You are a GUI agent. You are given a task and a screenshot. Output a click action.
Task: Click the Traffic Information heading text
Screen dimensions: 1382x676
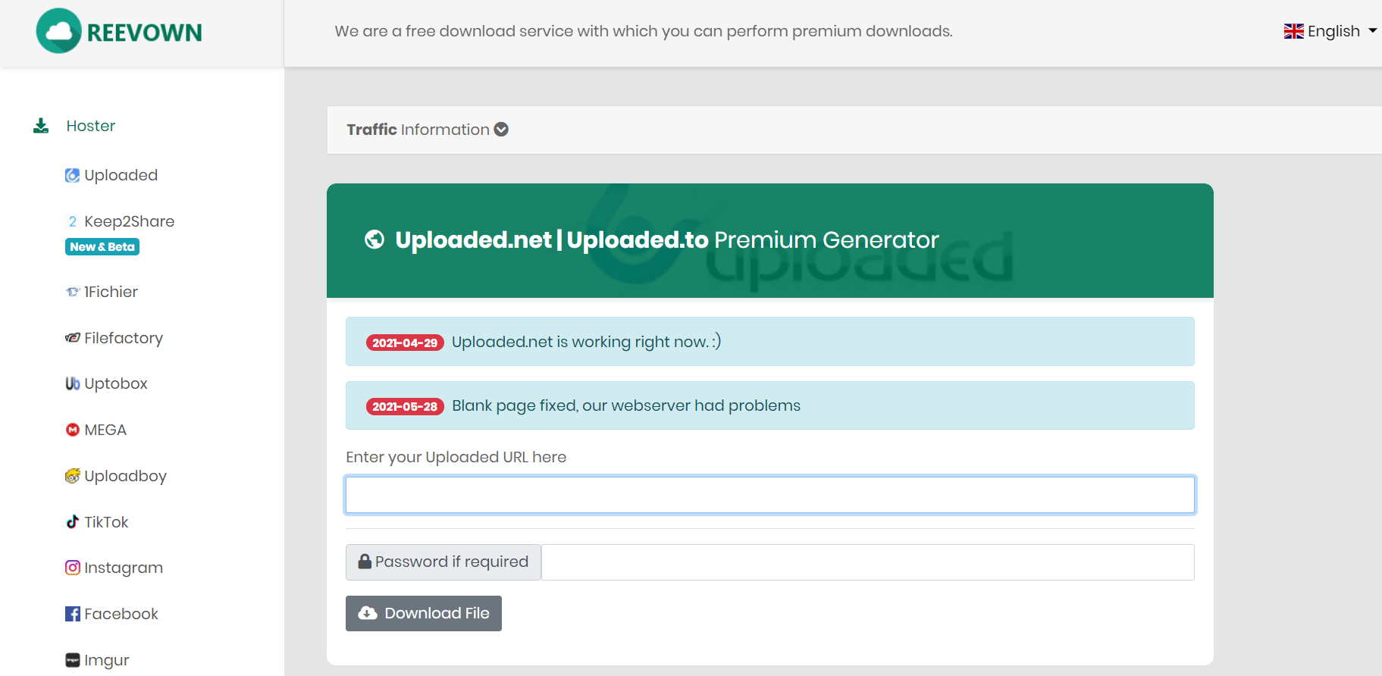418,130
